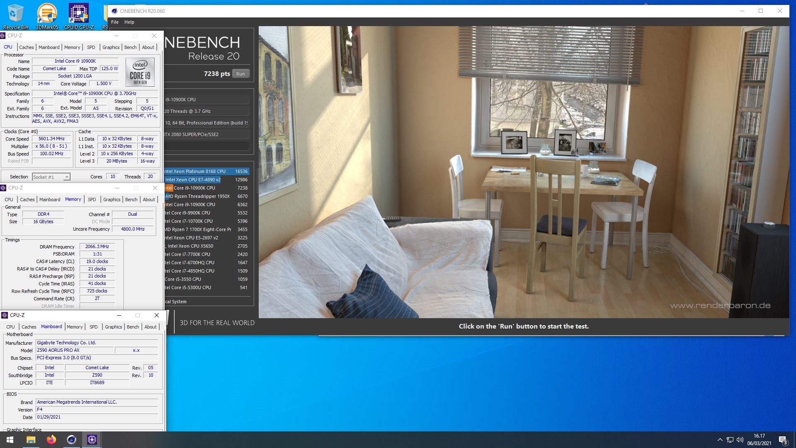
Task: Click the DRAM Frequency 2066.3 MHz value
Action: tap(97, 247)
